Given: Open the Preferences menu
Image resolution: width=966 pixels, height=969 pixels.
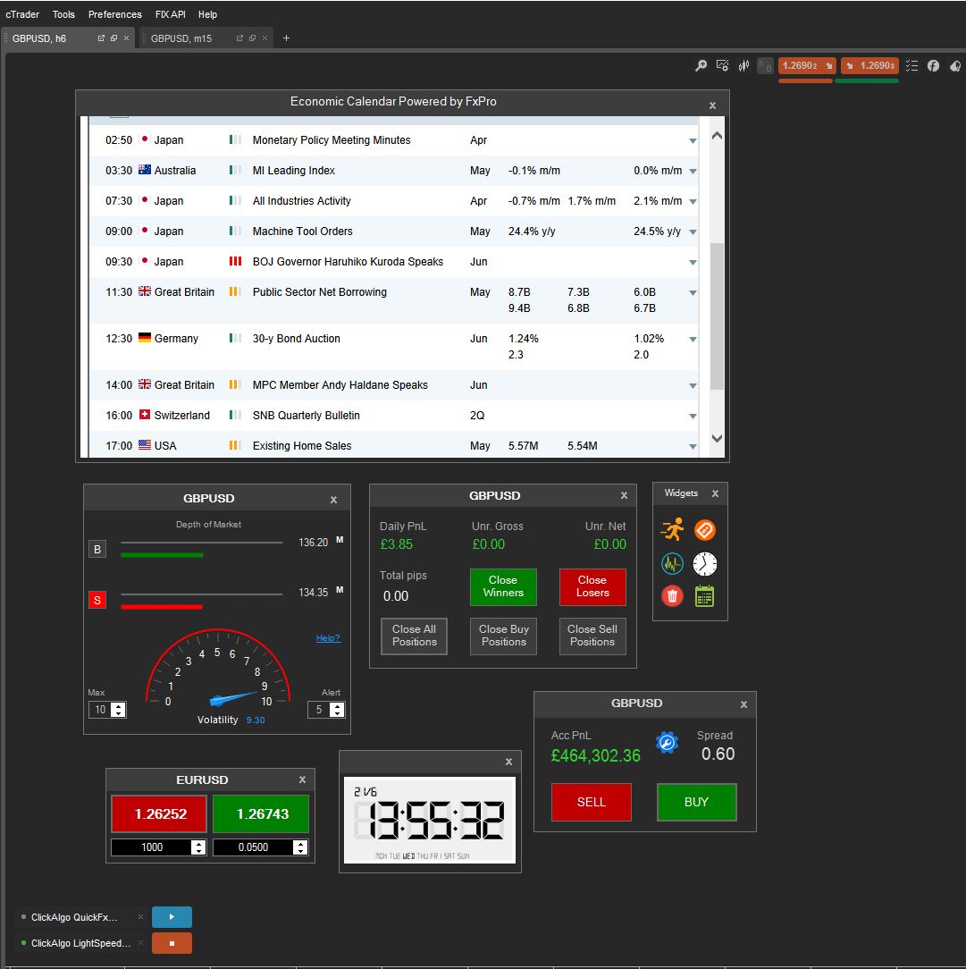Looking at the screenshot, I should (x=114, y=14).
